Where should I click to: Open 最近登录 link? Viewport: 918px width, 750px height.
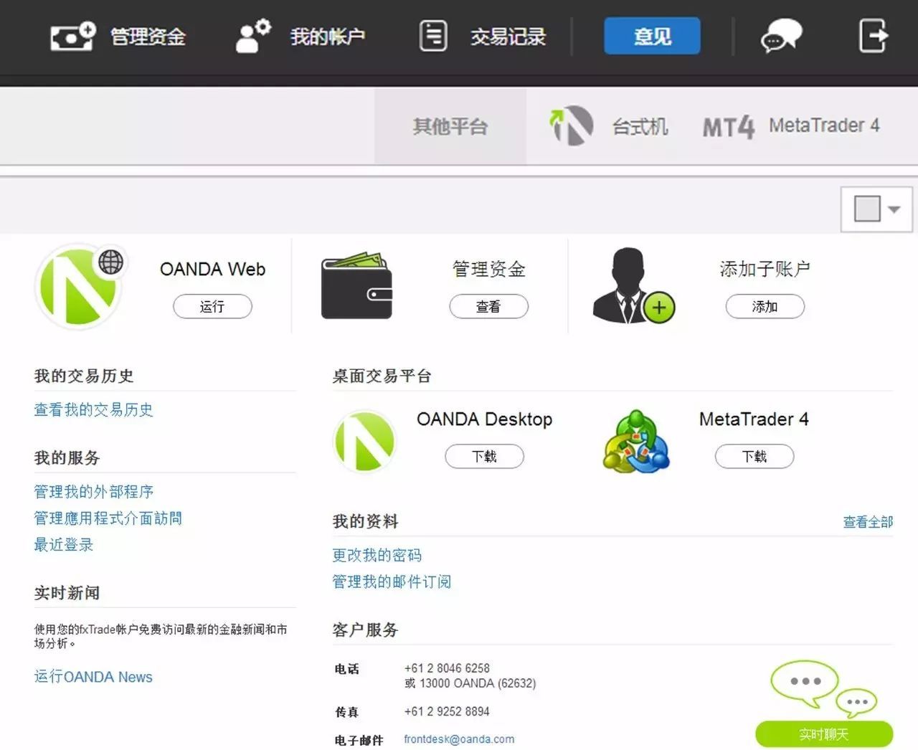[x=64, y=544]
